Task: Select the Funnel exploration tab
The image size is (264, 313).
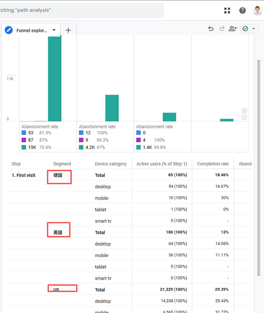Action: click(x=32, y=30)
